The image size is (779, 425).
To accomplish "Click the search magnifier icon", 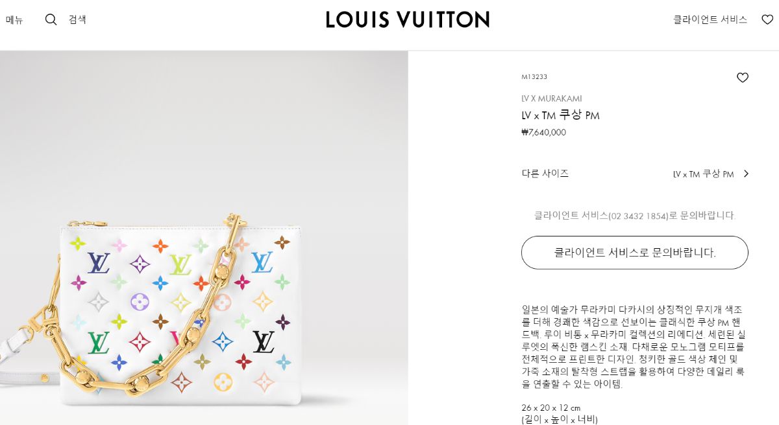I will [x=51, y=19].
